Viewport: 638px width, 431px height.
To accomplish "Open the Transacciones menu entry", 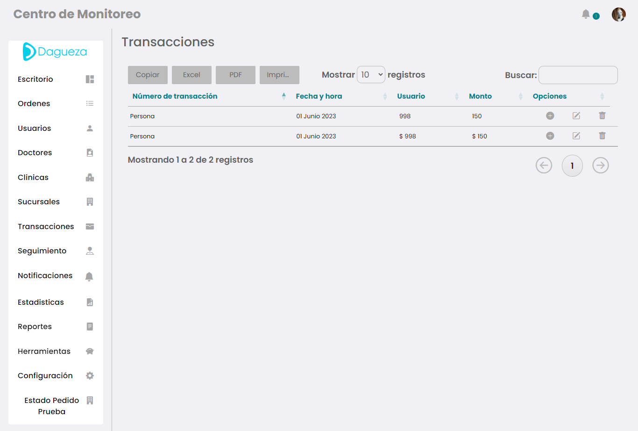I will [x=45, y=226].
